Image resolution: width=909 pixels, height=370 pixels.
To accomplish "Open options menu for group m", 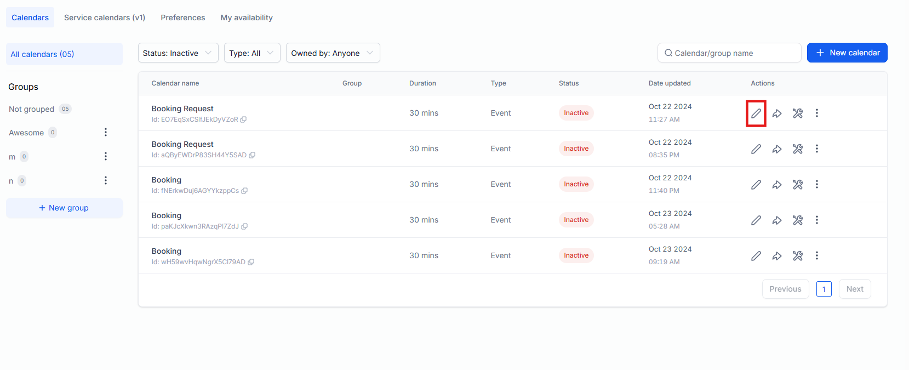I will point(106,156).
